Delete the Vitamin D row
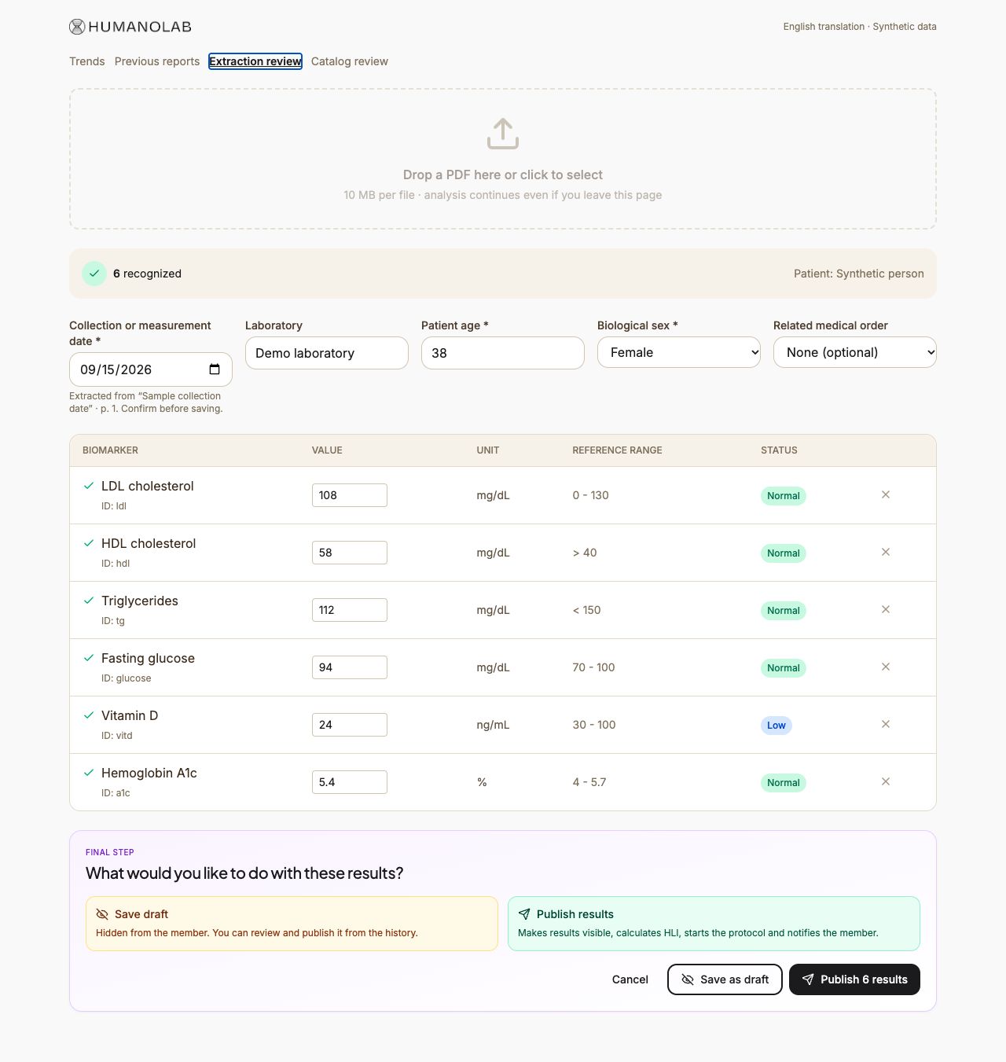The width and height of the screenshot is (1006, 1062). [886, 724]
